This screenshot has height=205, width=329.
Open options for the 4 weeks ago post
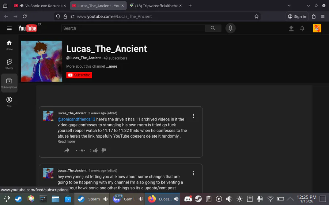coord(193,173)
